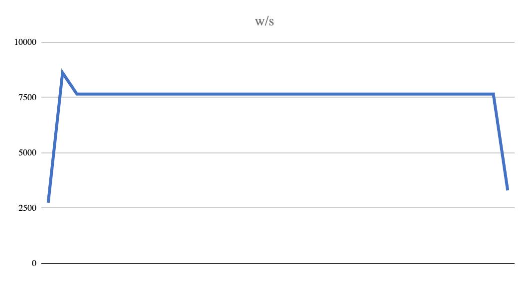Click the short descending segment after the peak
Image resolution: width=529 pixels, height=282 pixels.
tap(70, 83)
